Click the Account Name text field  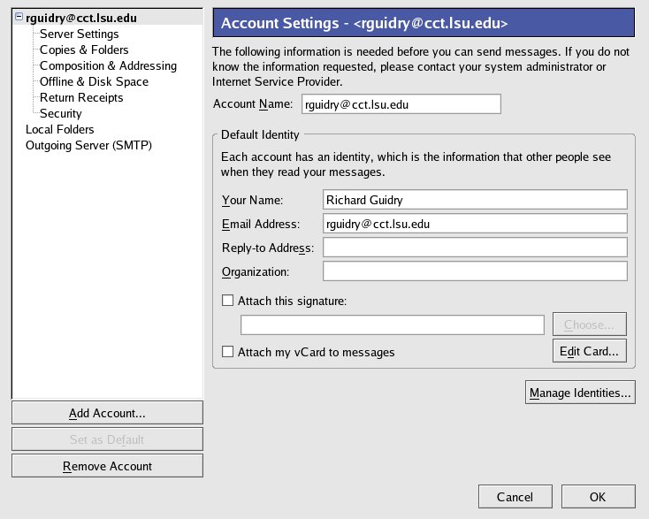(401, 104)
